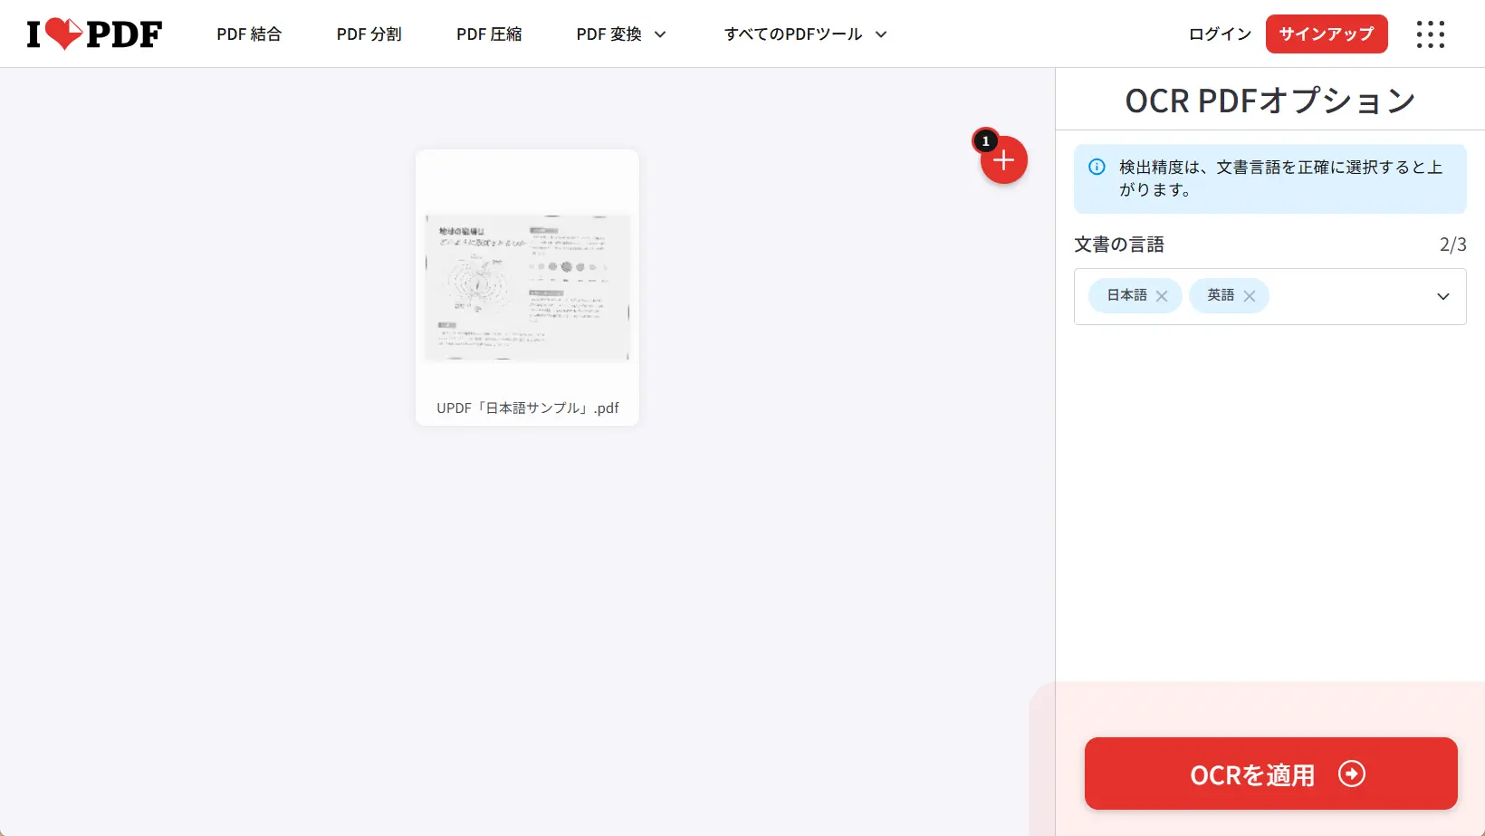Open the apps grid menu

1431,34
